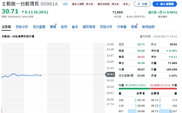The width and height of the screenshot is (182, 113).
Task: Click the ask price 30.72
Action: (154, 106)
